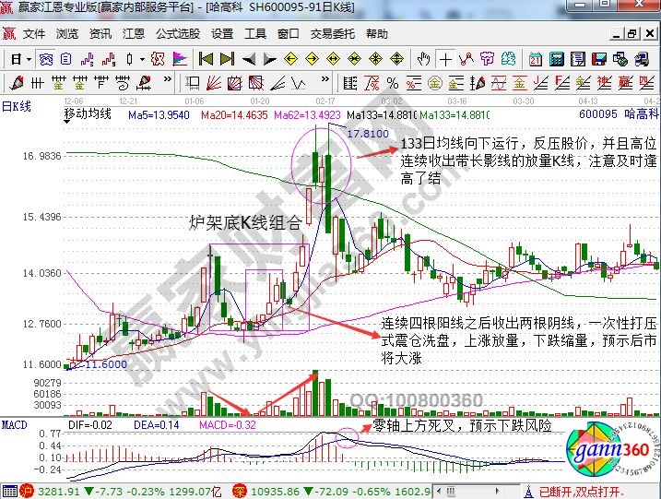The width and height of the screenshot is (661, 499).
Task: Toggle the crosshair cursor tool
Action: point(446,59)
